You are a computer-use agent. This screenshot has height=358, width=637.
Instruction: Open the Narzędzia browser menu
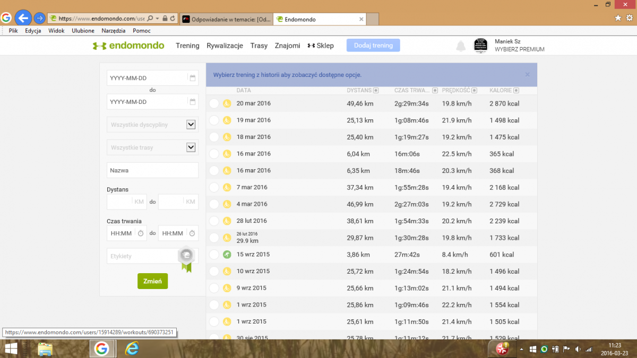pos(113,31)
